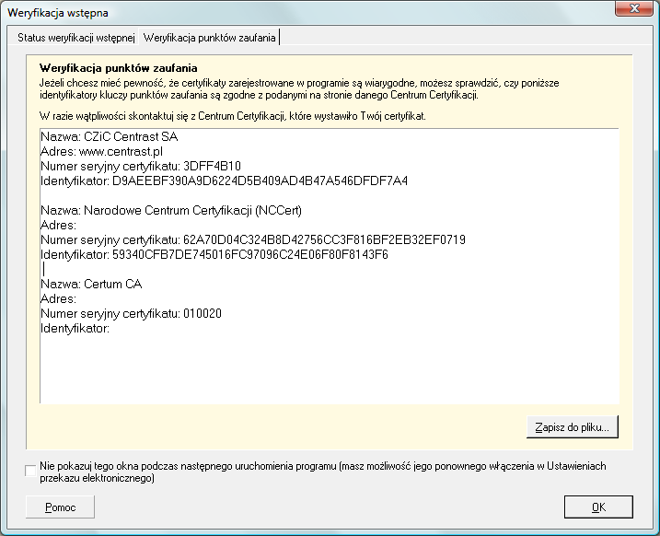
Task: Click serial number 010020 line
Action: (x=131, y=314)
